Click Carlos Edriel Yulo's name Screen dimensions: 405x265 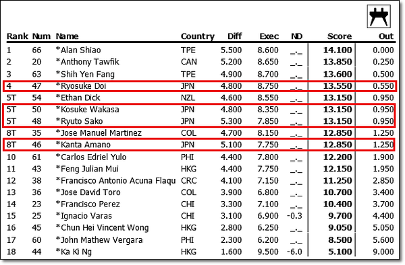(x=91, y=157)
